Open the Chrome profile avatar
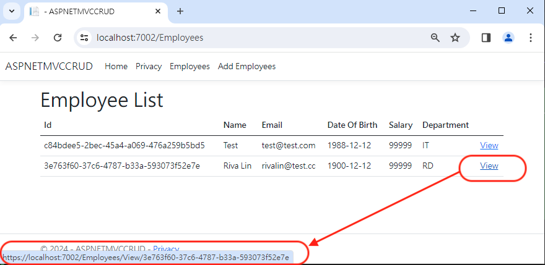Image resolution: width=545 pixels, height=265 pixels. tap(508, 38)
